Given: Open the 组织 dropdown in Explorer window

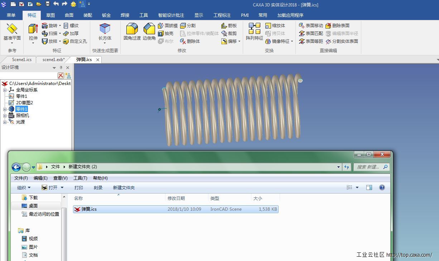Looking at the screenshot, I should (24, 187).
